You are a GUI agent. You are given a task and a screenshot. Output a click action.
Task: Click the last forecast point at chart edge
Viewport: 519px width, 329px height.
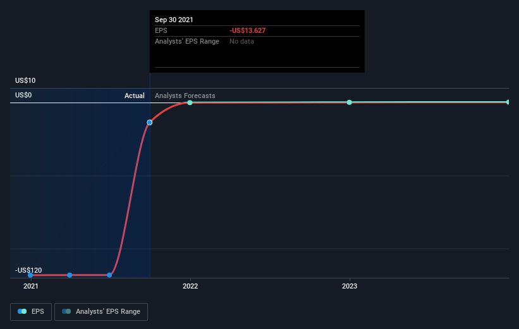[x=508, y=102]
